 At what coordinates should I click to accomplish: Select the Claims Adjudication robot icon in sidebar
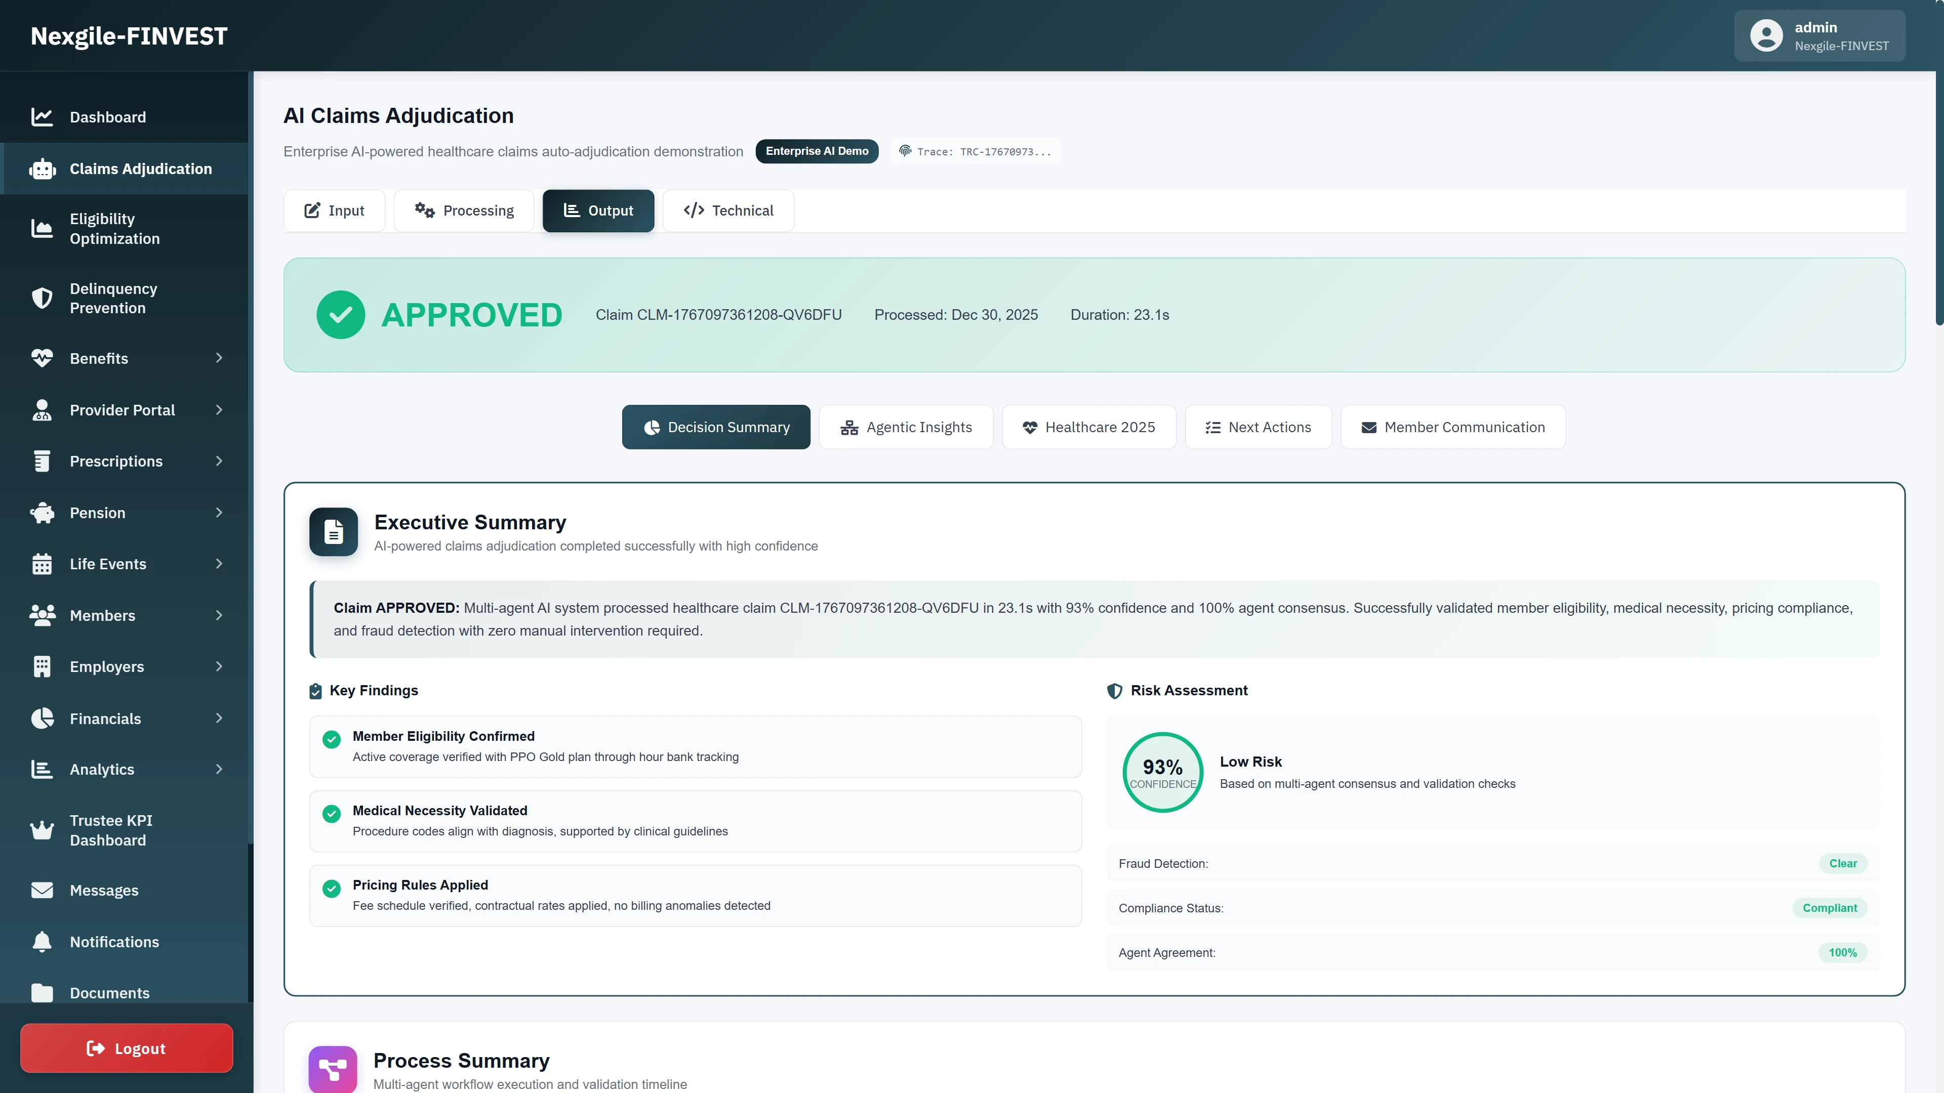42,168
